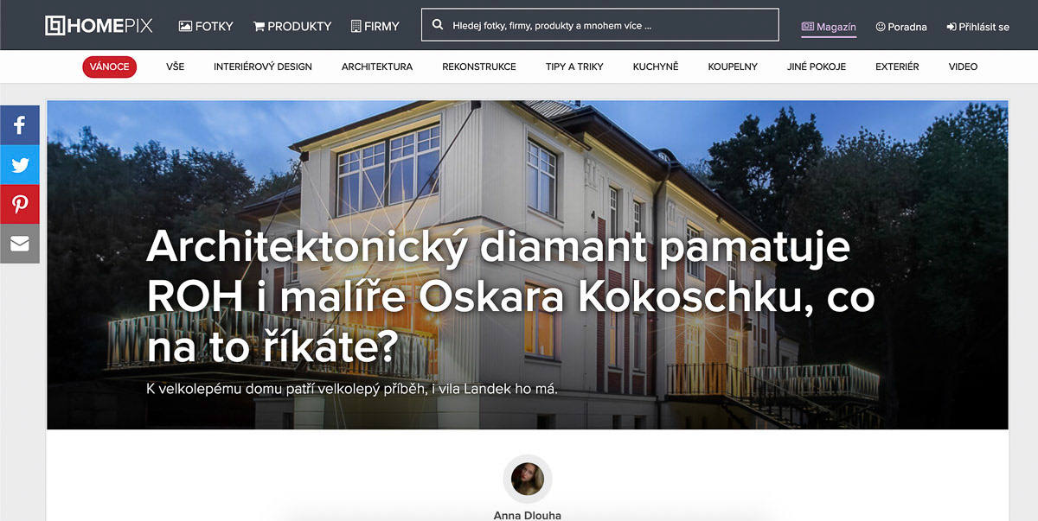The height and width of the screenshot is (521, 1038).
Task: Share the article via Twitter icon
Action: click(20, 164)
